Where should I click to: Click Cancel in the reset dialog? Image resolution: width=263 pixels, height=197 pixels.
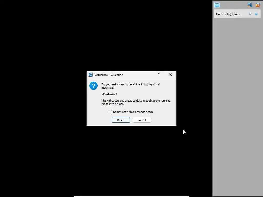(142, 120)
